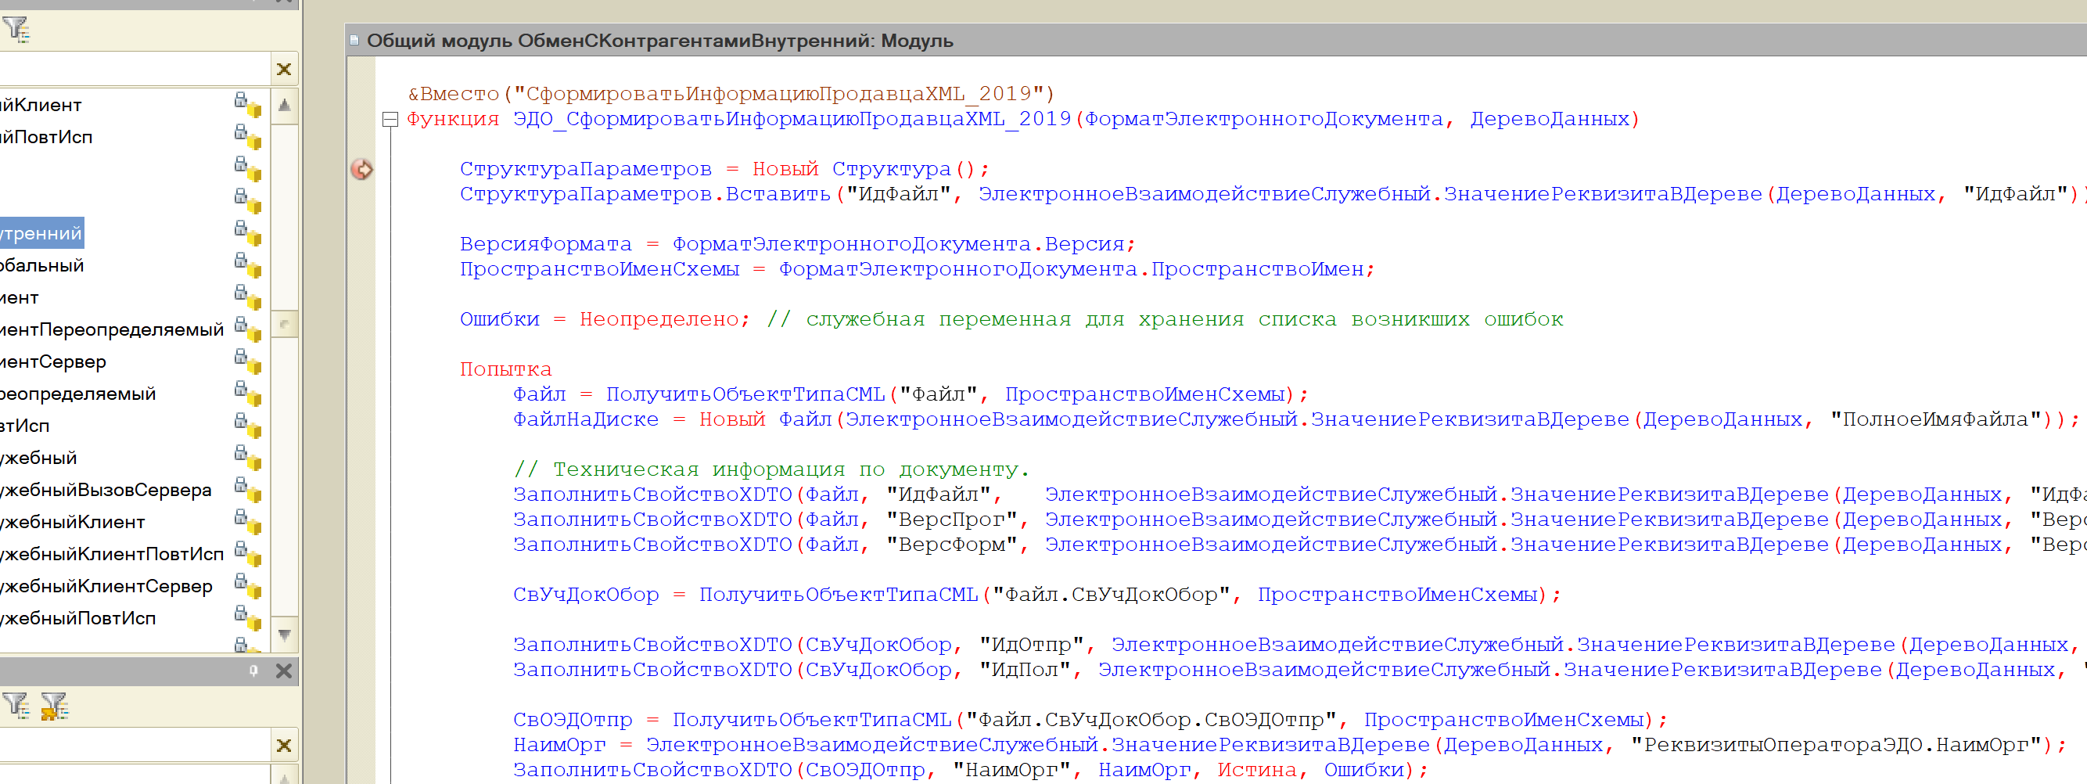This screenshot has height=784, width=2087.
Task: Pin the lower left panel with pushpin icon
Action: point(253,671)
